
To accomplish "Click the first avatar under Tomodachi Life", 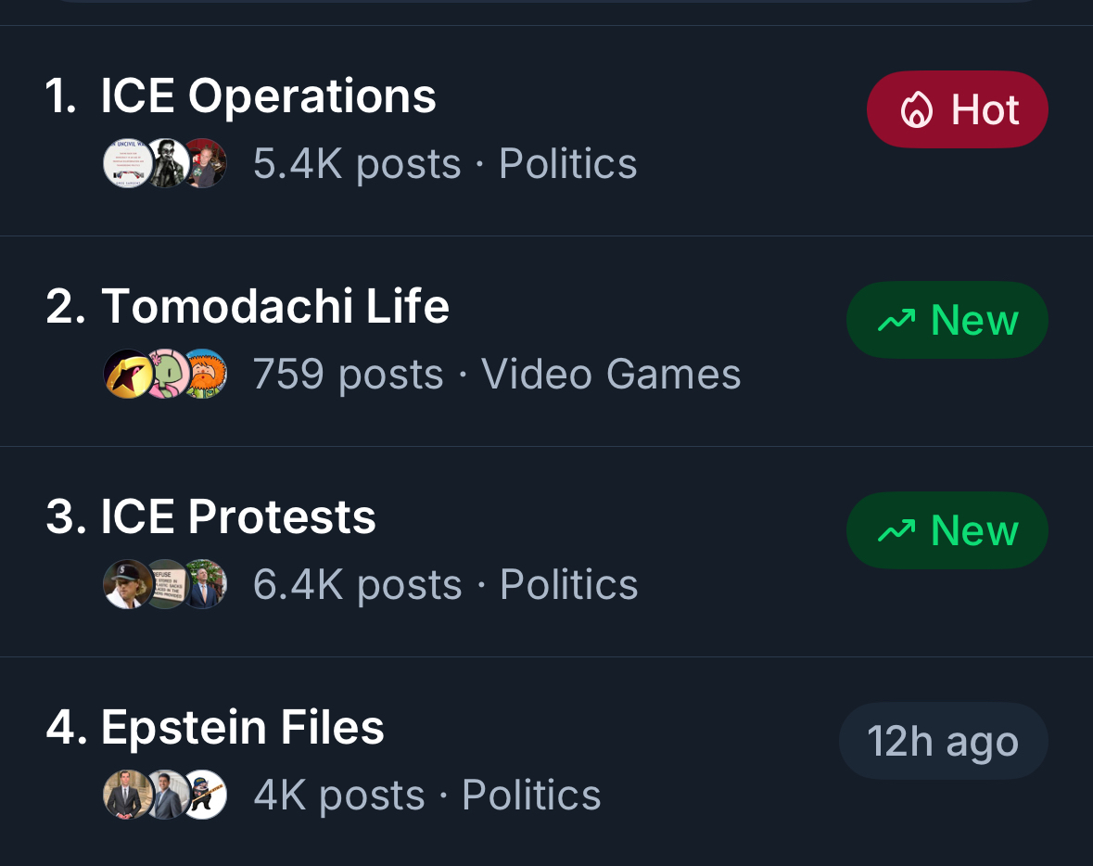I will (126, 375).
